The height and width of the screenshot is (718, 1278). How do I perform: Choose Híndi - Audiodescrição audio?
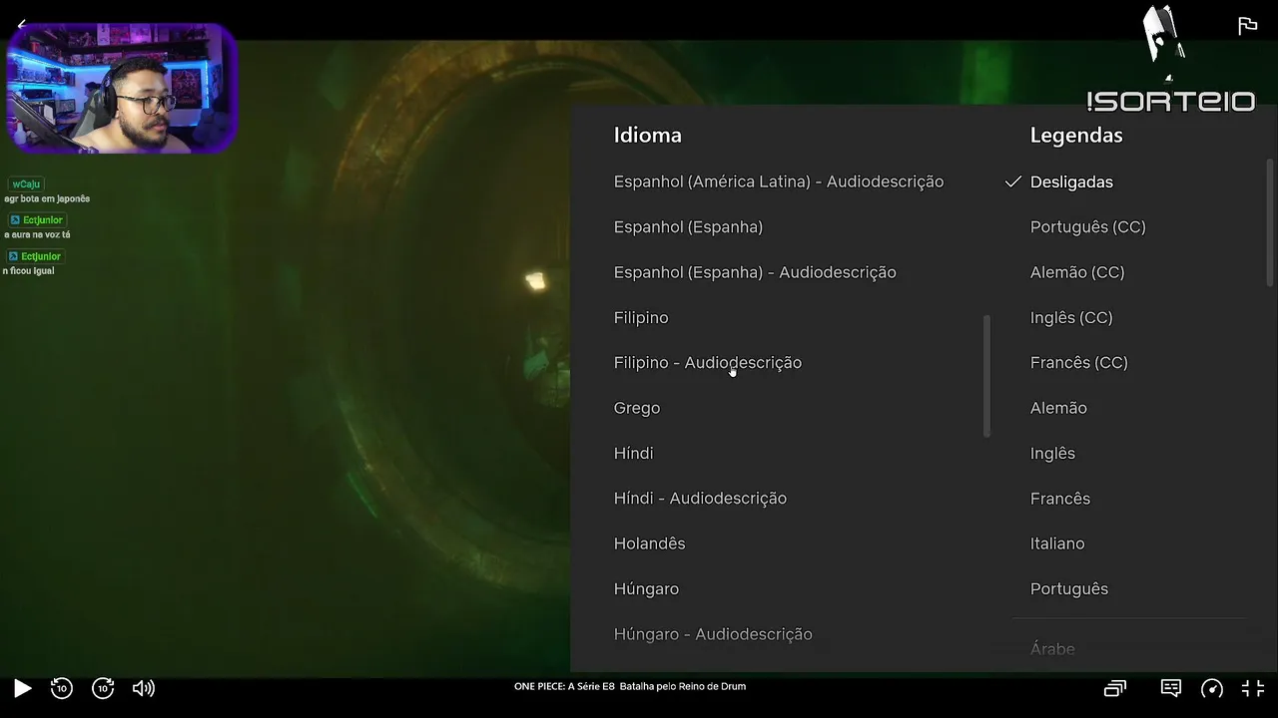[x=700, y=499]
